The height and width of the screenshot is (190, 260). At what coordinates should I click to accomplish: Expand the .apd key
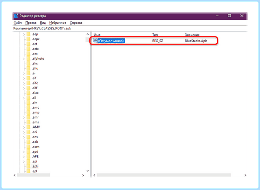[x=24, y=152]
